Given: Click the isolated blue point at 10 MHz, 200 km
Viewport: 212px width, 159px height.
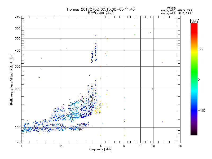Looking at the screenshot, I should click(153, 89).
